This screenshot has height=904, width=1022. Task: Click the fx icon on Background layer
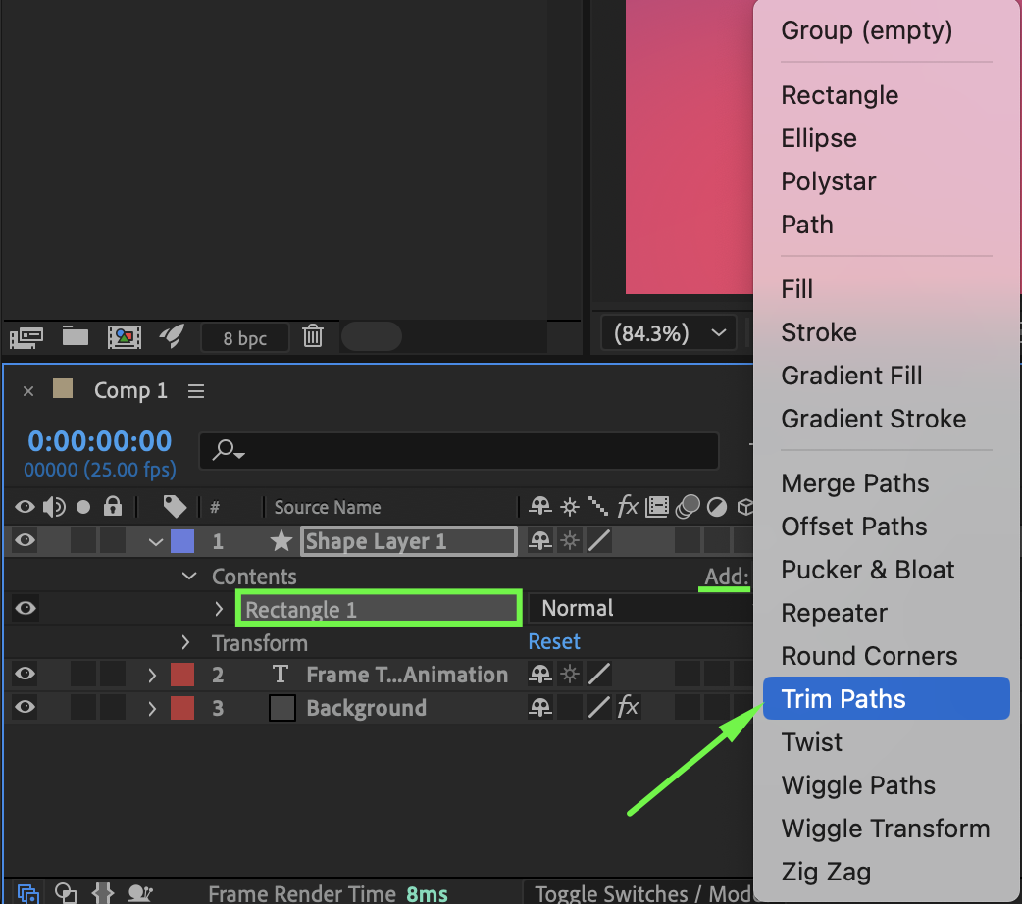pos(628,708)
